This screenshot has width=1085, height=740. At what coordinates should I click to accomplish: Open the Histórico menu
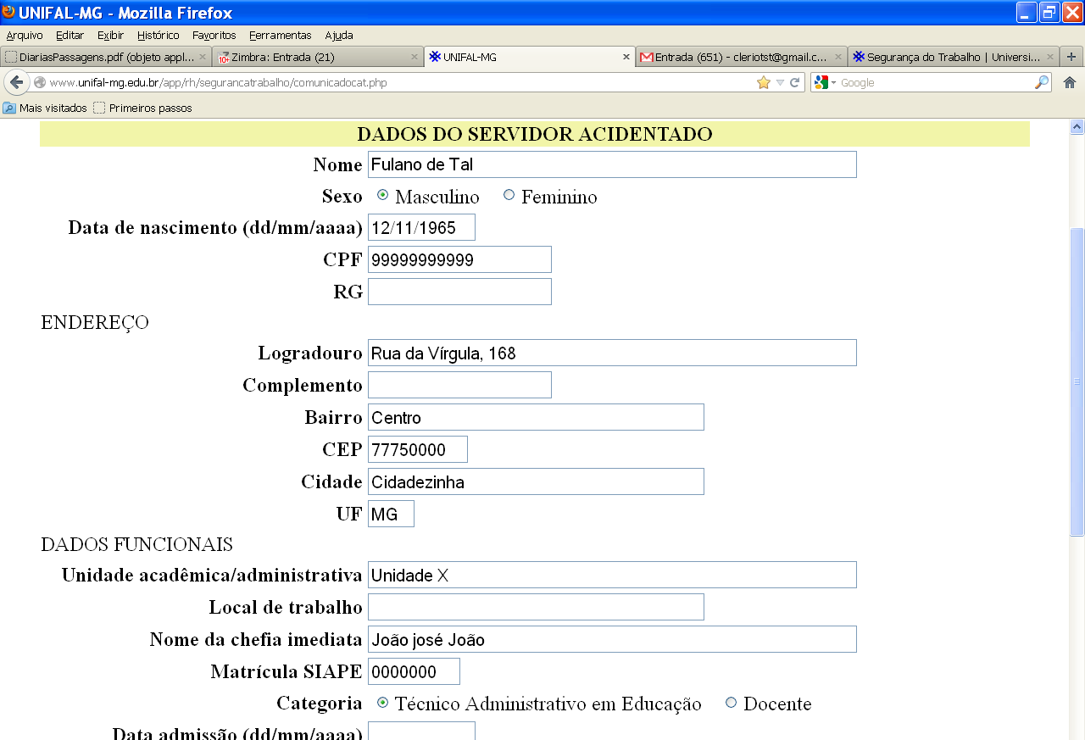click(x=159, y=36)
